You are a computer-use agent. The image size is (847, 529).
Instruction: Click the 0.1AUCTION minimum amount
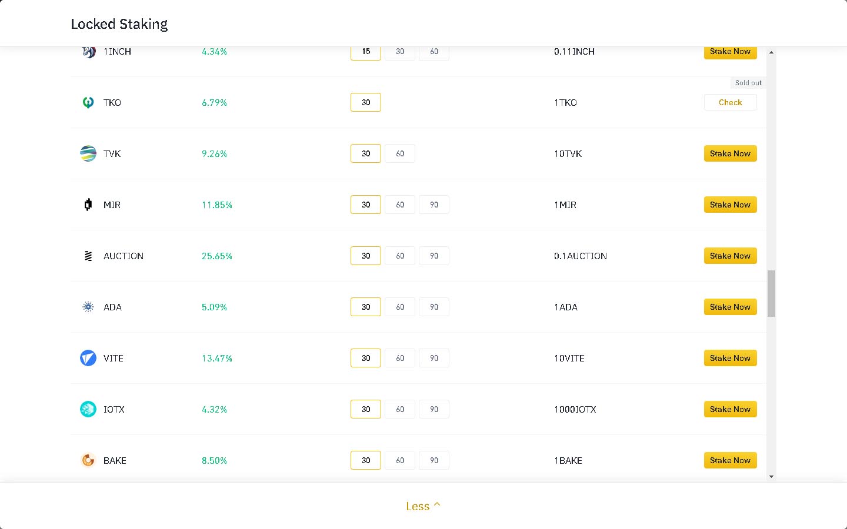pyautogui.click(x=581, y=256)
